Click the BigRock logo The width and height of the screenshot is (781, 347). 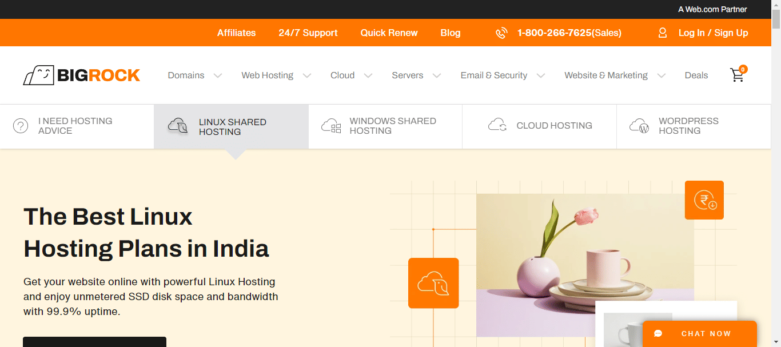tap(81, 75)
